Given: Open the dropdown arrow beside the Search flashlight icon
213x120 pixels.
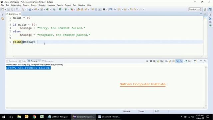Looking at the screenshot, I should [x=89, y=9].
